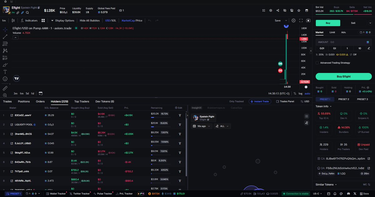Screen dimensions: 375x197
Task: Click the Indicators button
Action: pyautogui.click(x=29, y=21)
